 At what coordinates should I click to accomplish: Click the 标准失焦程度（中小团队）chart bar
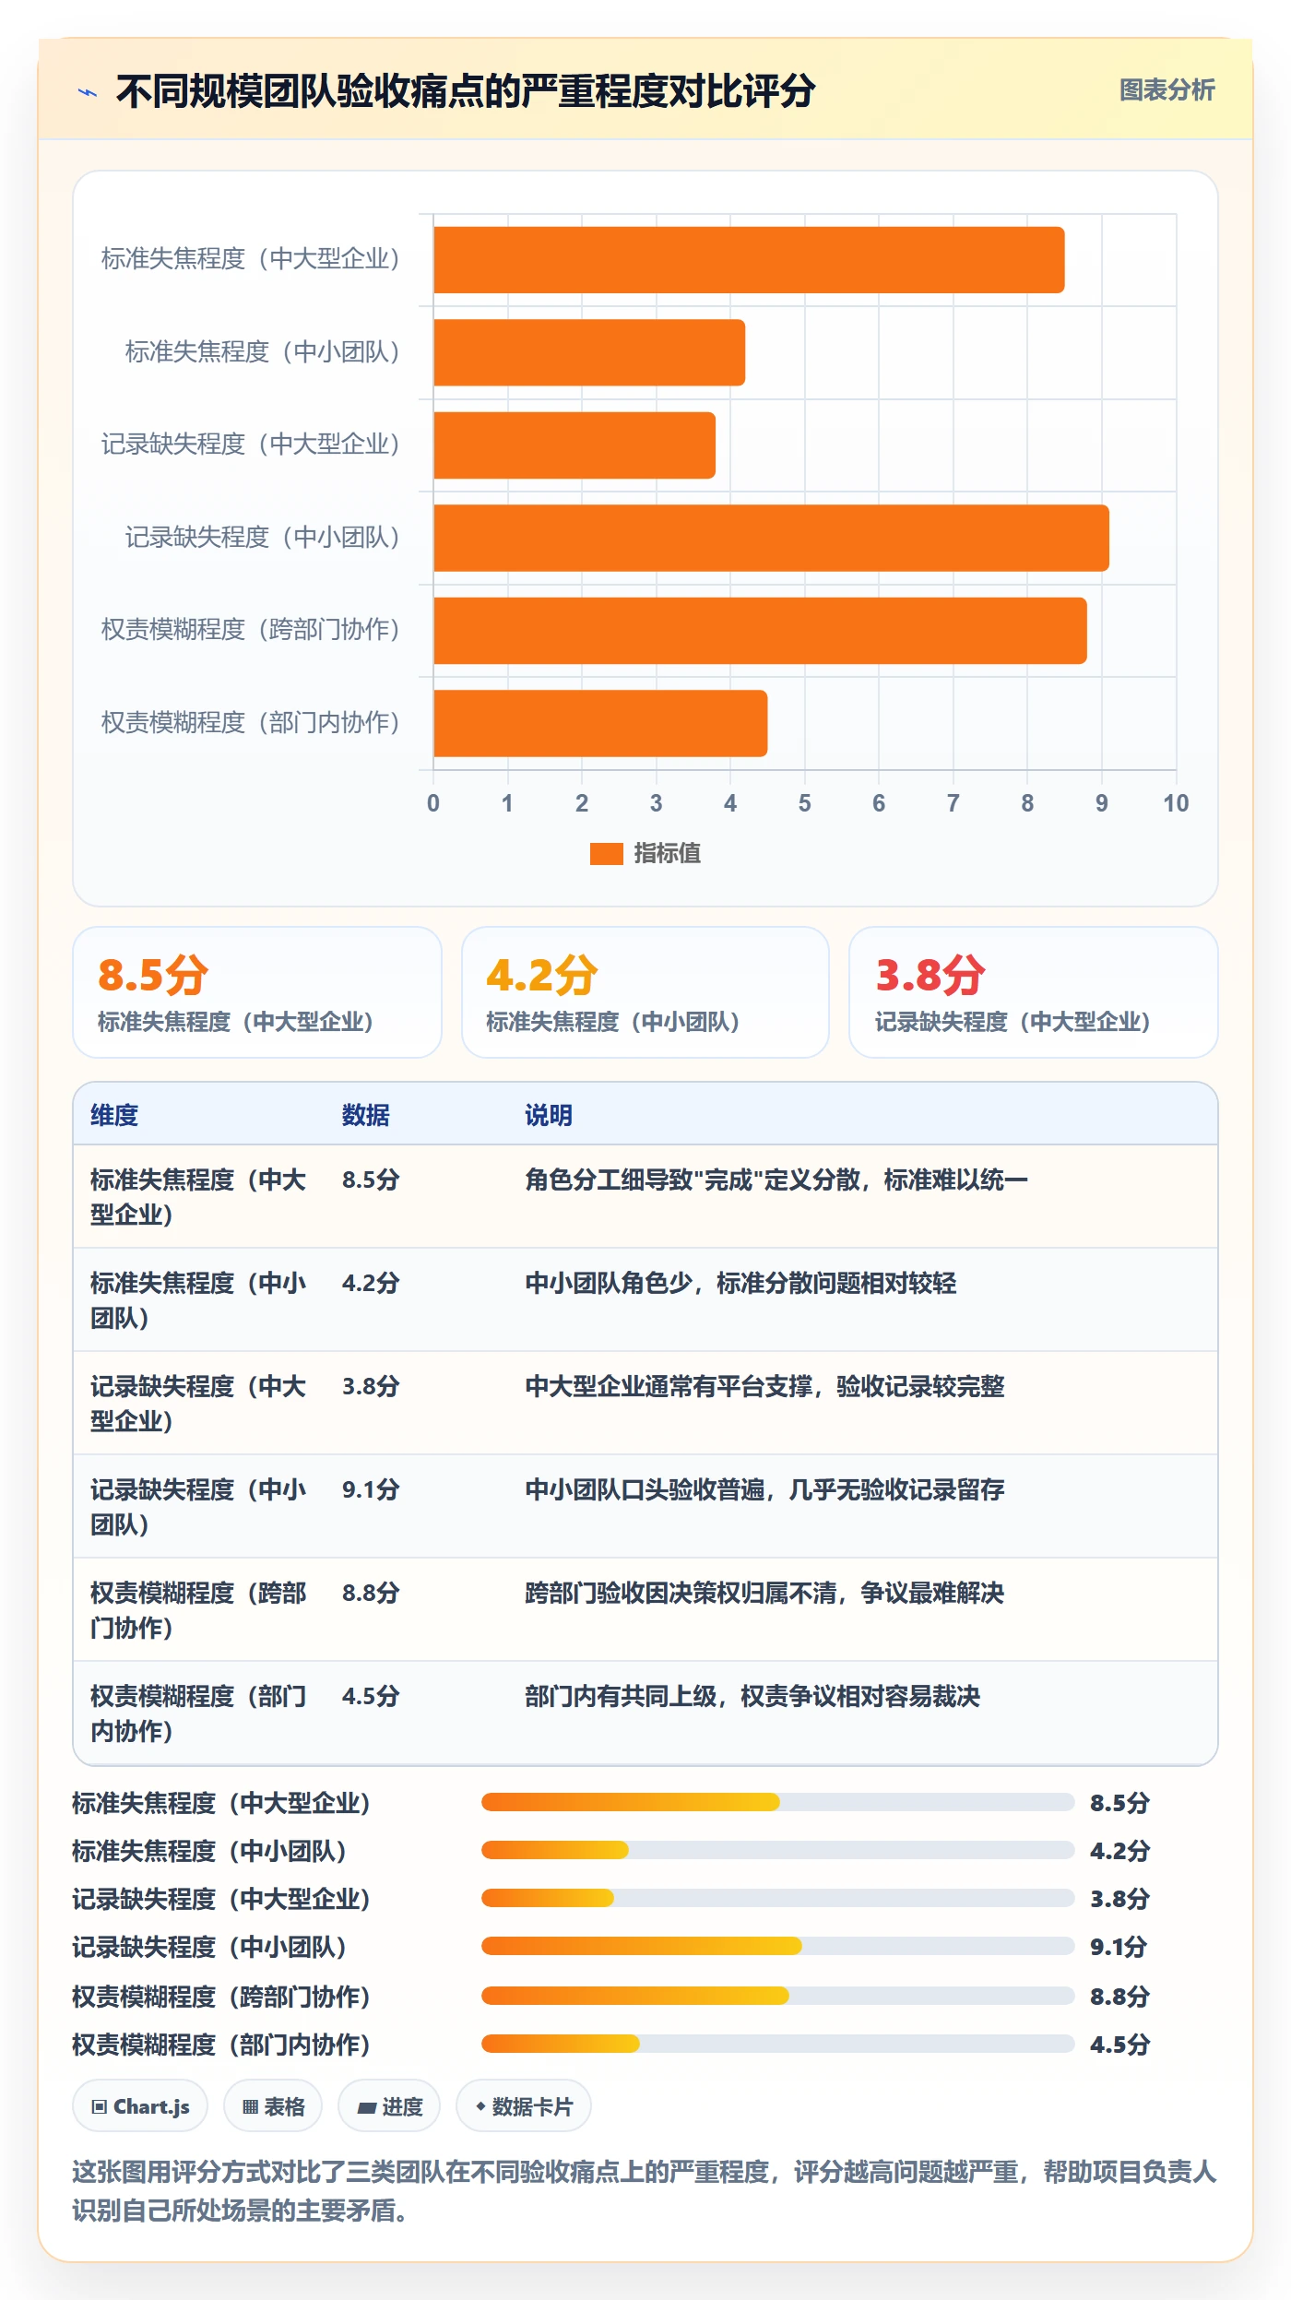pos(589,352)
